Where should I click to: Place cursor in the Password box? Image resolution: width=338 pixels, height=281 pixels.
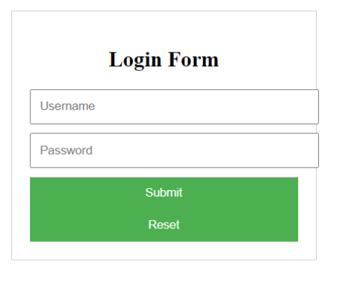[174, 150]
